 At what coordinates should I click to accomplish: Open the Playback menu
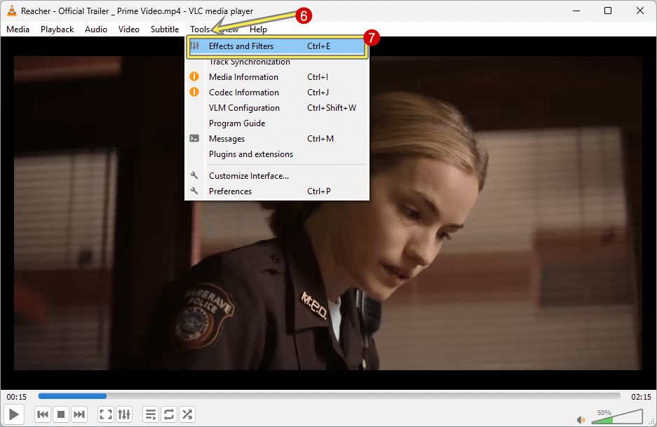(x=57, y=29)
